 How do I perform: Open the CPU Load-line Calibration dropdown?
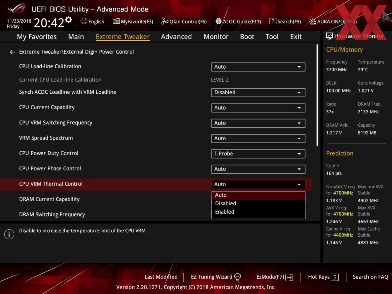[258, 67]
